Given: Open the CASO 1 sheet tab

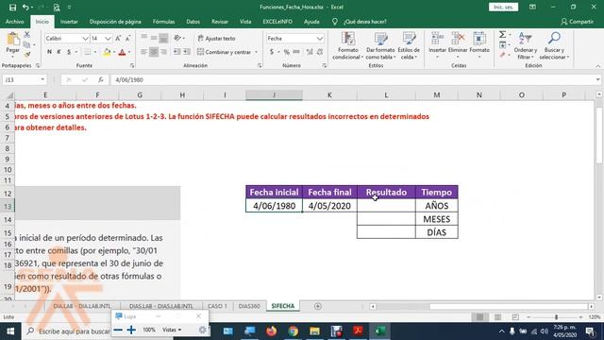Looking at the screenshot, I should [x=217, y=306].
